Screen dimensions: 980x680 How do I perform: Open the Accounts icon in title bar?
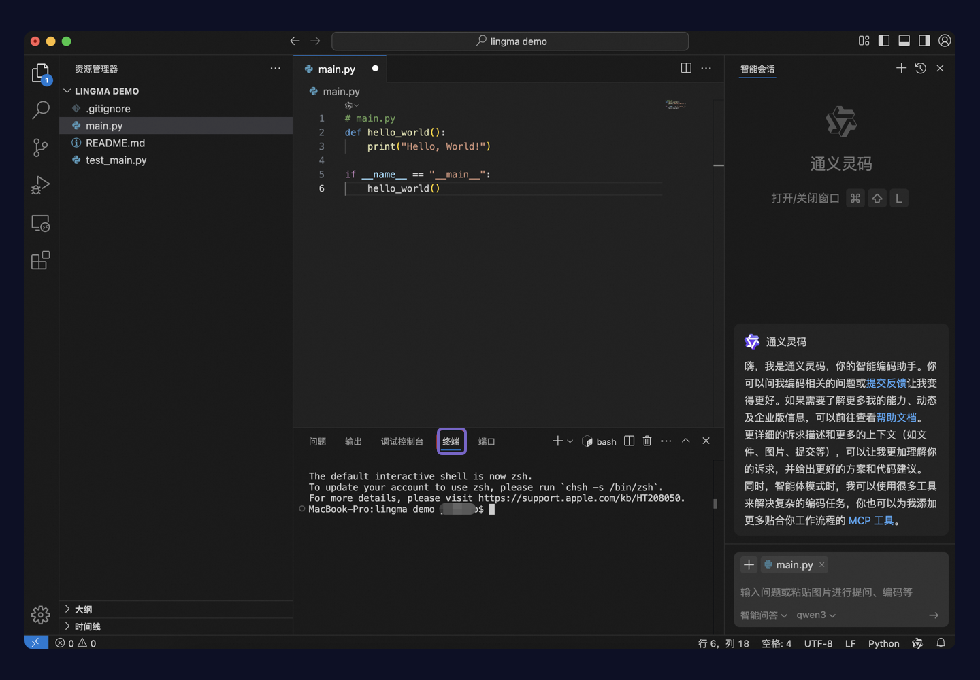pos(945,41)
